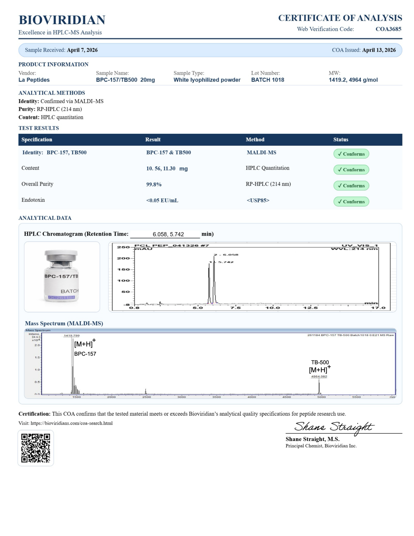Click the Content: HPLC quantitation methods line
The height and width of the screenshot is (536, 414).
(x=51, y=117)
